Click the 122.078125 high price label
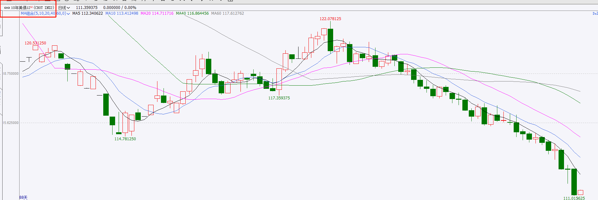The image size is (598, 200). 330,19
